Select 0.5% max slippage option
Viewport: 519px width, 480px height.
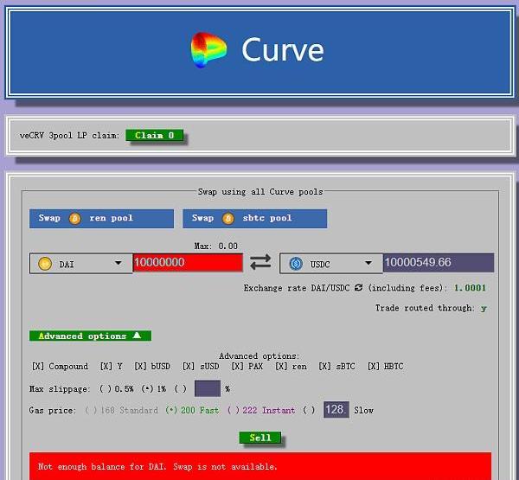point(106,389)
